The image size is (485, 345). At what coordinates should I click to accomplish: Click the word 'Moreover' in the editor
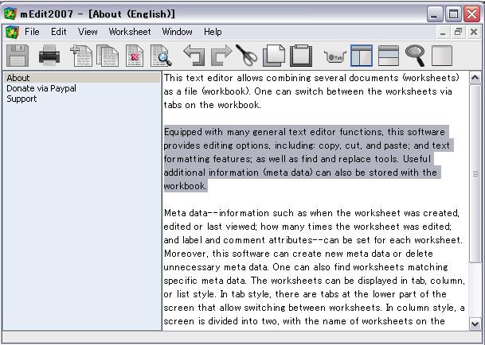pos(185,254)
